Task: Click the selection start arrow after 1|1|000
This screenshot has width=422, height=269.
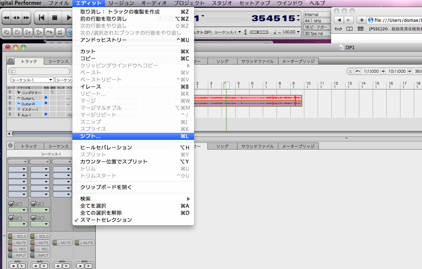Action: click(383, 71)
